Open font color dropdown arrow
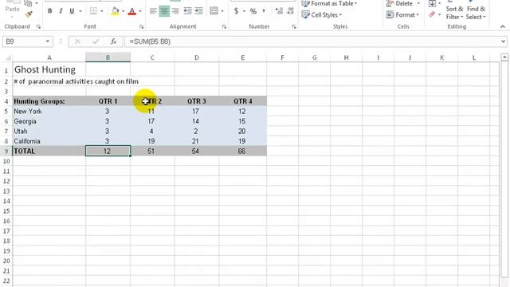The height and width of the screenshot is (287, 510). (x=140, y=11)
